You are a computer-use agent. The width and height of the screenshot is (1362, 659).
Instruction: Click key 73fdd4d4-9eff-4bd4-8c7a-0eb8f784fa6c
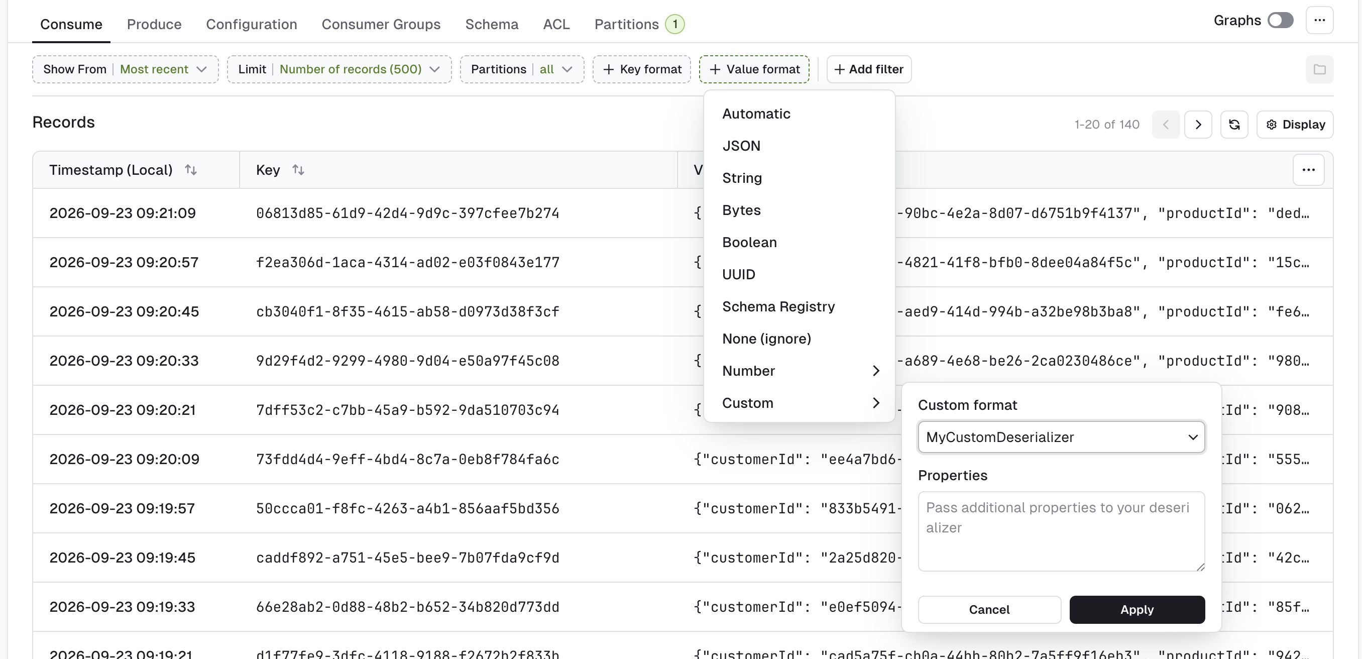pyautogui.click(x=407, y=459)
